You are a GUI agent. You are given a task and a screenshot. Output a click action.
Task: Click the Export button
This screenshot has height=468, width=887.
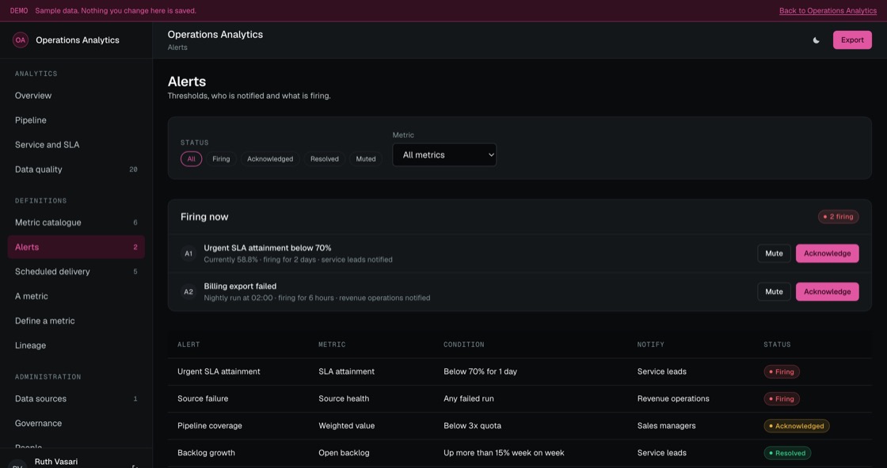pyautogui.click(x=852, y=40)
